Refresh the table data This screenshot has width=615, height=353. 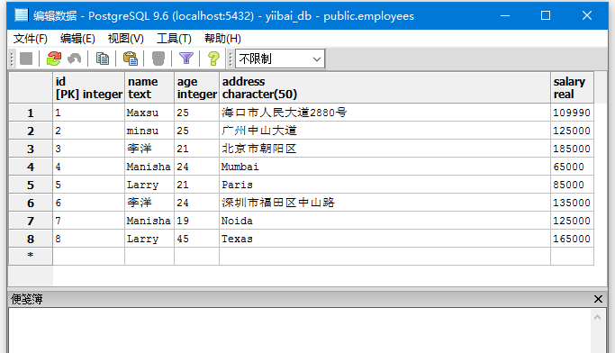coord(54,59)
